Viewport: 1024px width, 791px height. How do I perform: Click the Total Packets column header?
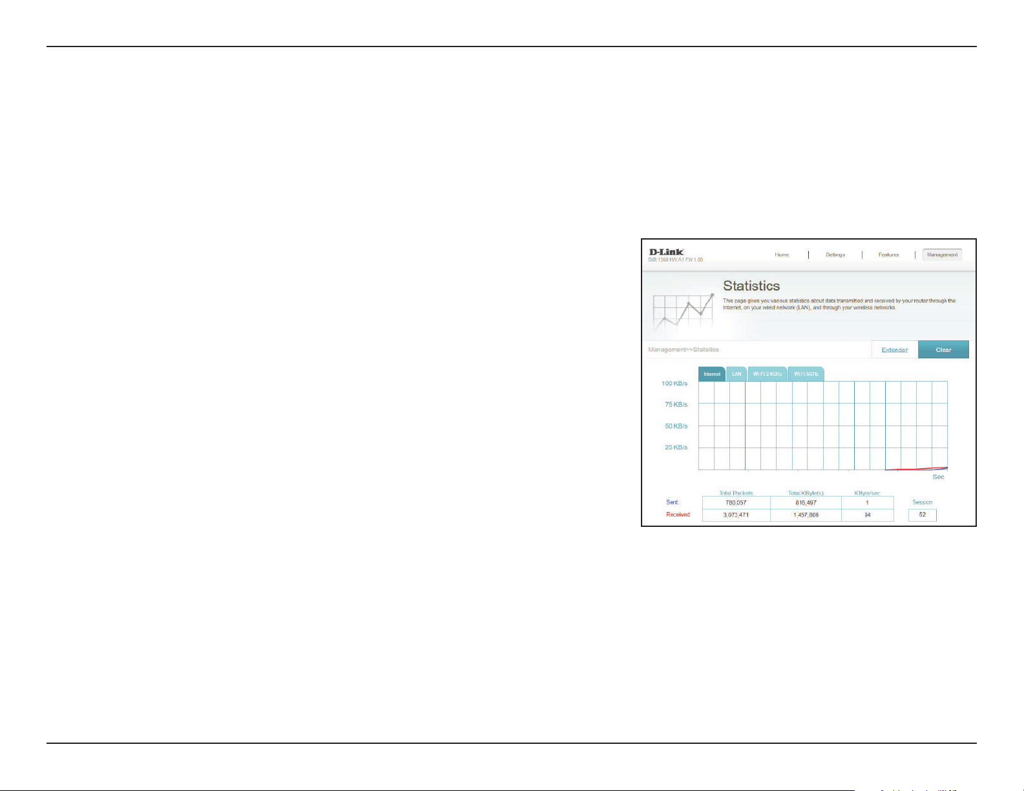736,493
